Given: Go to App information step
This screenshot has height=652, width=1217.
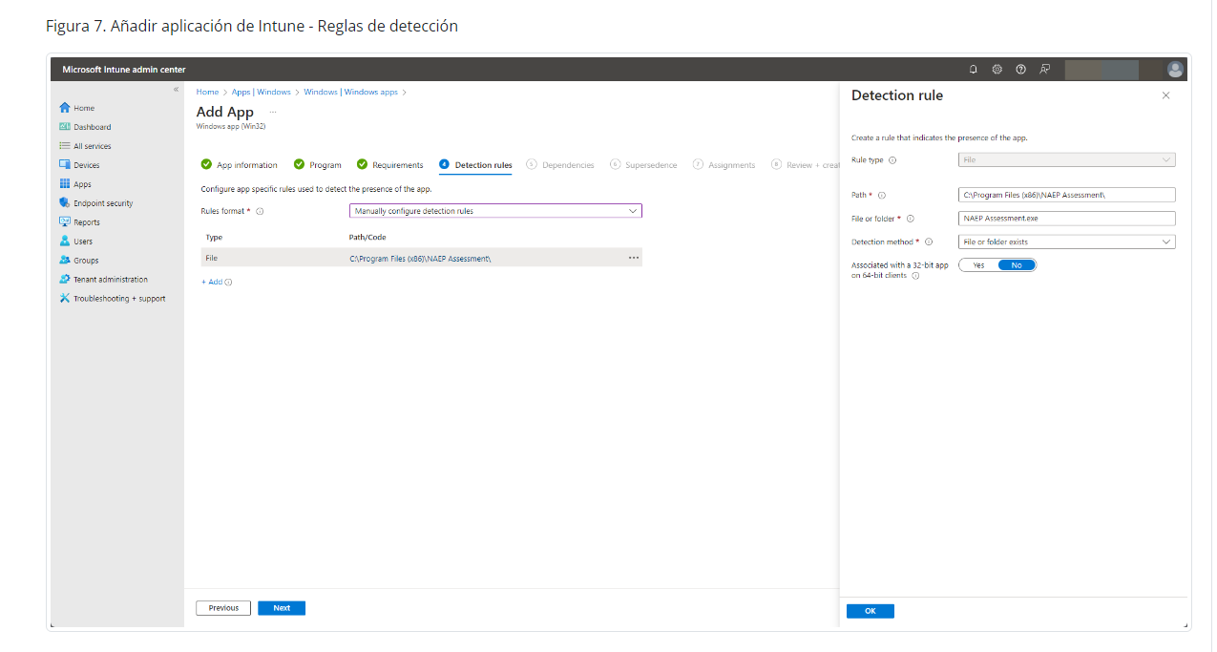Looking at the screenshot, I should tap(240, 165).
